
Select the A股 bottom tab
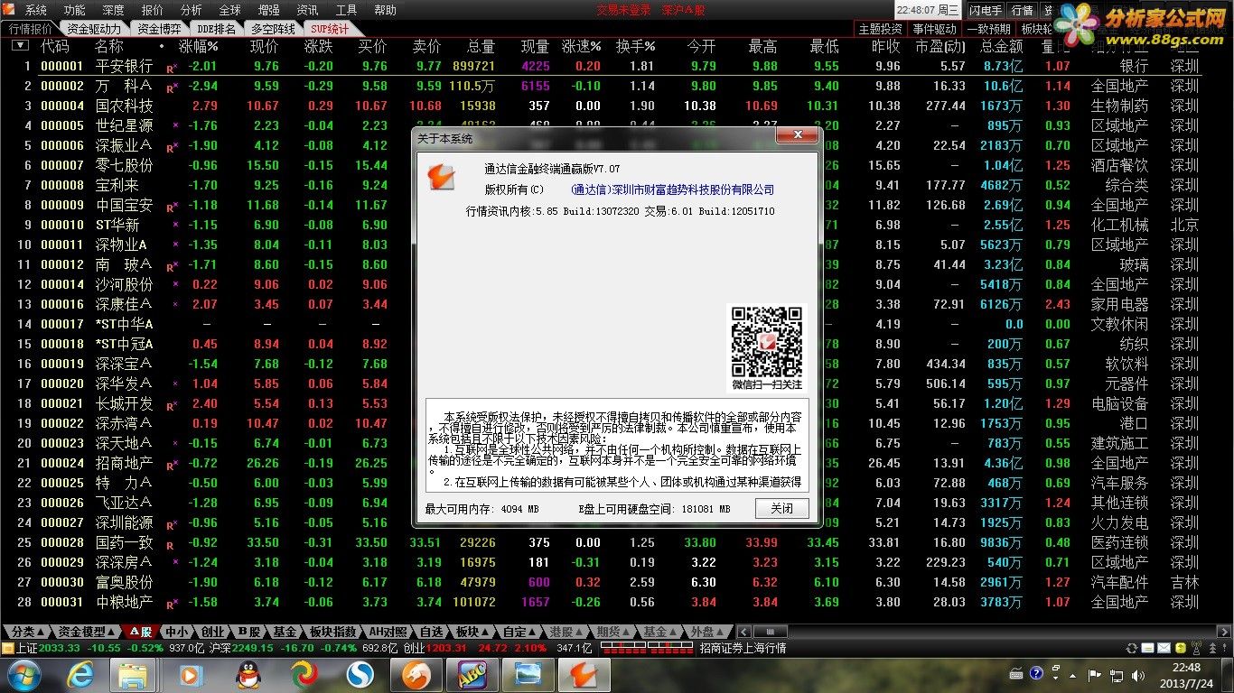140,632
